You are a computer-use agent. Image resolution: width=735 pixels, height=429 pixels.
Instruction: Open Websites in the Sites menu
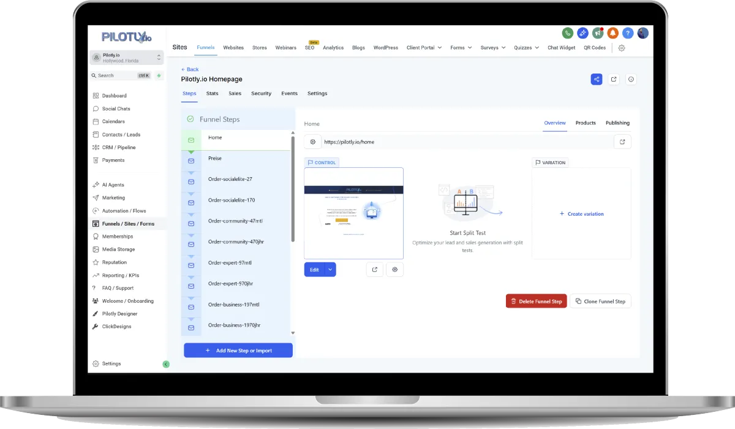233,48
